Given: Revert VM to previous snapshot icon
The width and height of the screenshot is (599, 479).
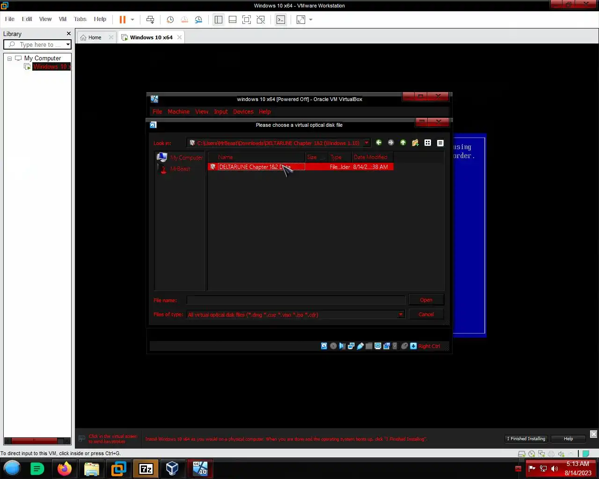Looking at the screenshot, I should [184, 20].
